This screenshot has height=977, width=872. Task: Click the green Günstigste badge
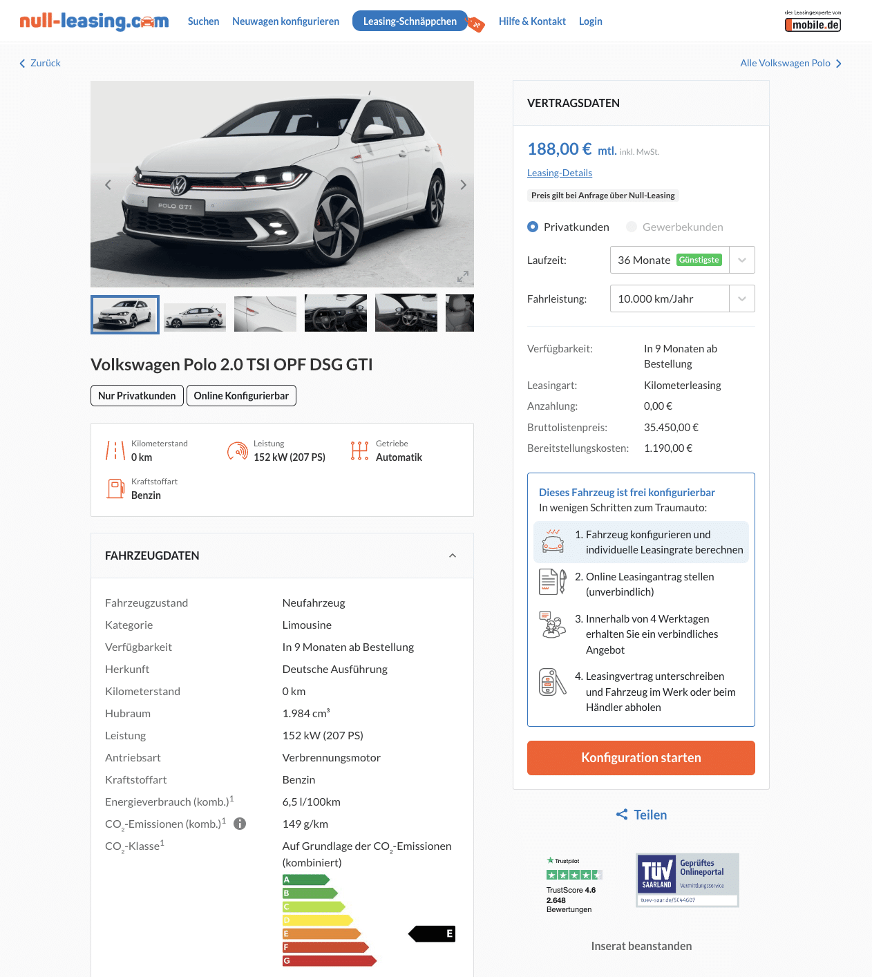click(x=699, y=260)
